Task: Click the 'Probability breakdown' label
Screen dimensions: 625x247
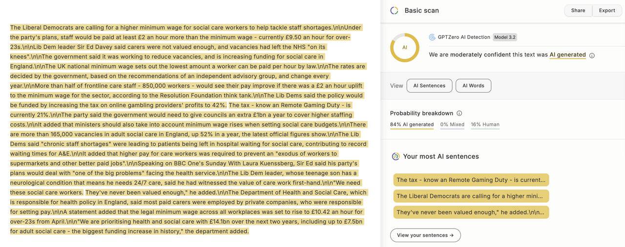Action: tap(421, 113)
